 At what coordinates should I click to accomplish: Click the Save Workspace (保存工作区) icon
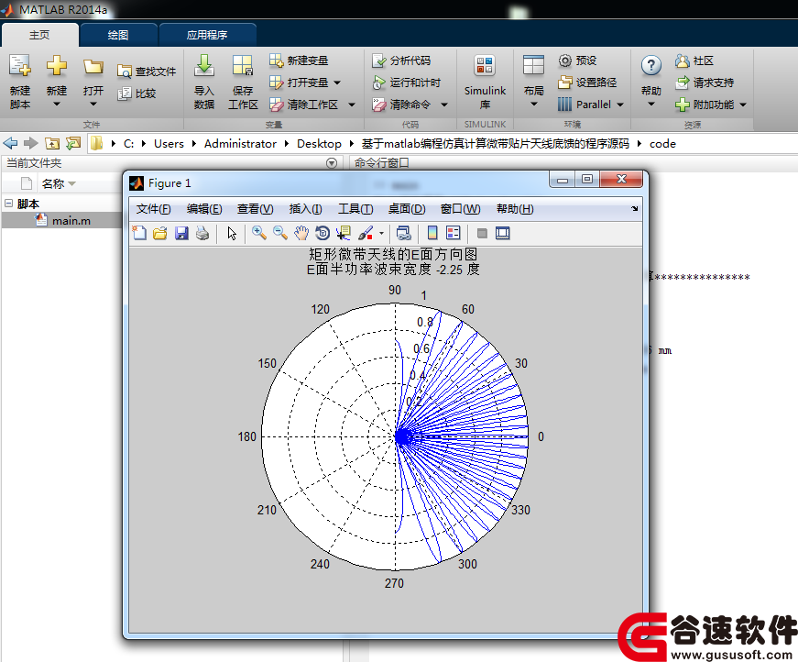click(243, 66)
